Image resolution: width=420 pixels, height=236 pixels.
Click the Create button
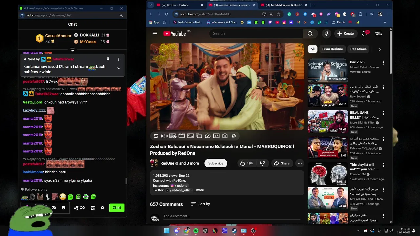pyautogui.click(x=346, y=34)
